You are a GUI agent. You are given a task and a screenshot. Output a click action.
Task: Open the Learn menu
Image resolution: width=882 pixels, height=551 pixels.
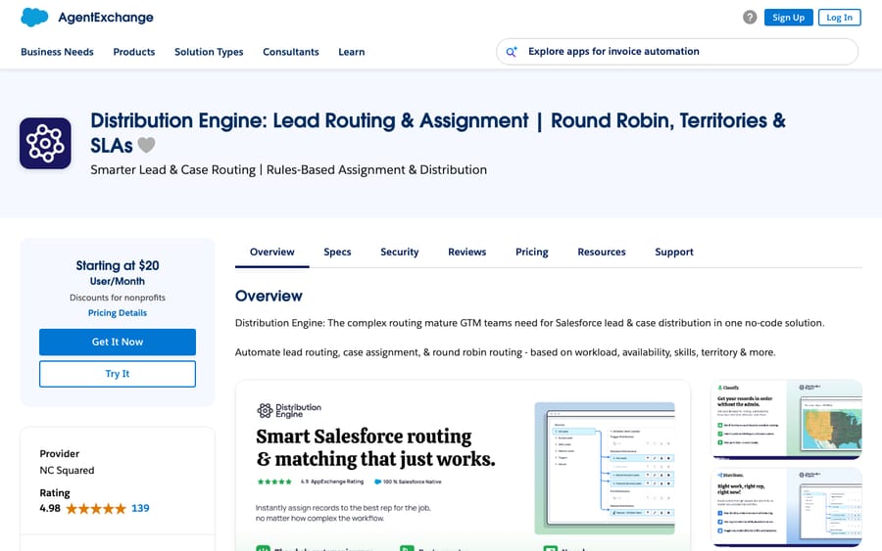click(x=352, y=52)
